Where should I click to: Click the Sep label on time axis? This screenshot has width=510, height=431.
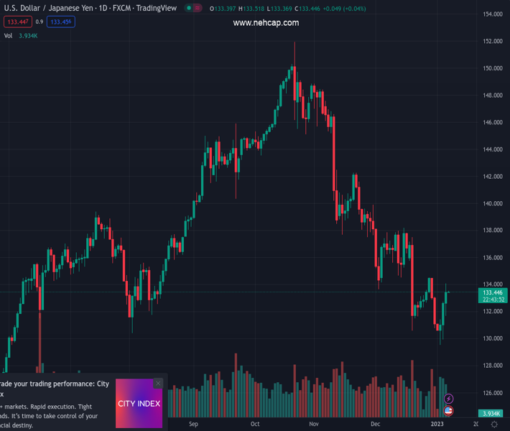[193, 425]
